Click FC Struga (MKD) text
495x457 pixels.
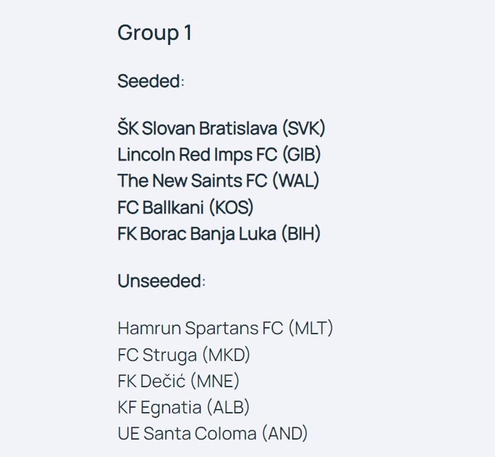[183, 354]
